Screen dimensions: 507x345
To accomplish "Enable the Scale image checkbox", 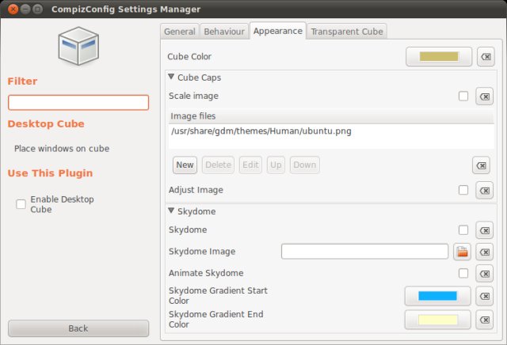I will pos(463,96).
